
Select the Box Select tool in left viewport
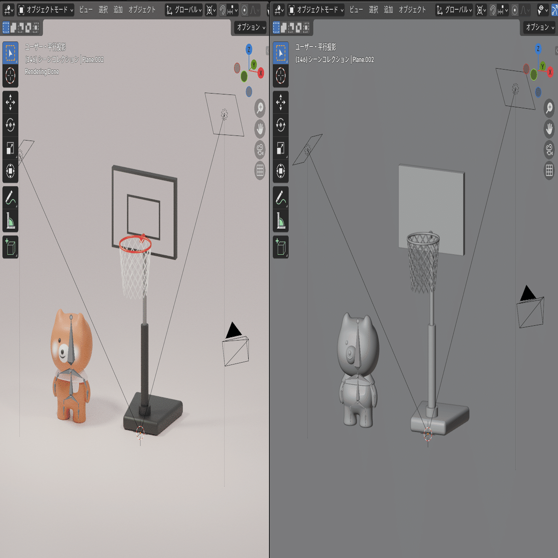[10, 53]
